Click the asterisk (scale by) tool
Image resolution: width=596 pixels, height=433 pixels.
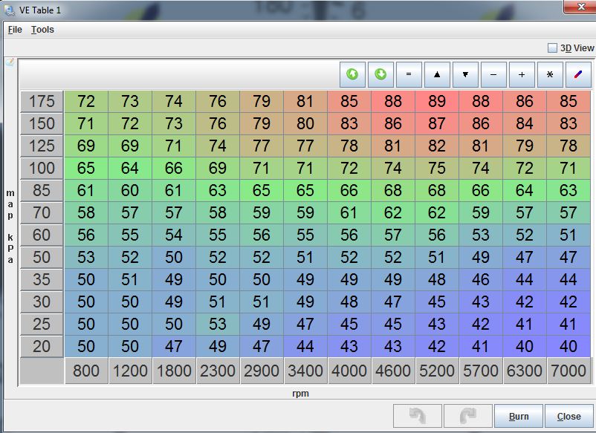pyautogui.click(x=550, y=74)
